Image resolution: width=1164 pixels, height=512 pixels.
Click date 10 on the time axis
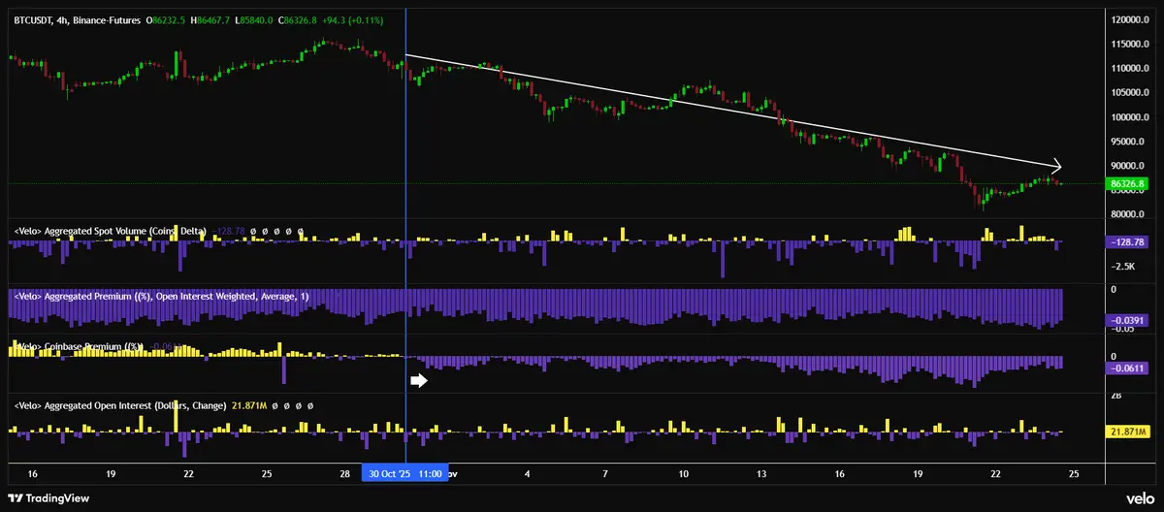click(683, 474)
